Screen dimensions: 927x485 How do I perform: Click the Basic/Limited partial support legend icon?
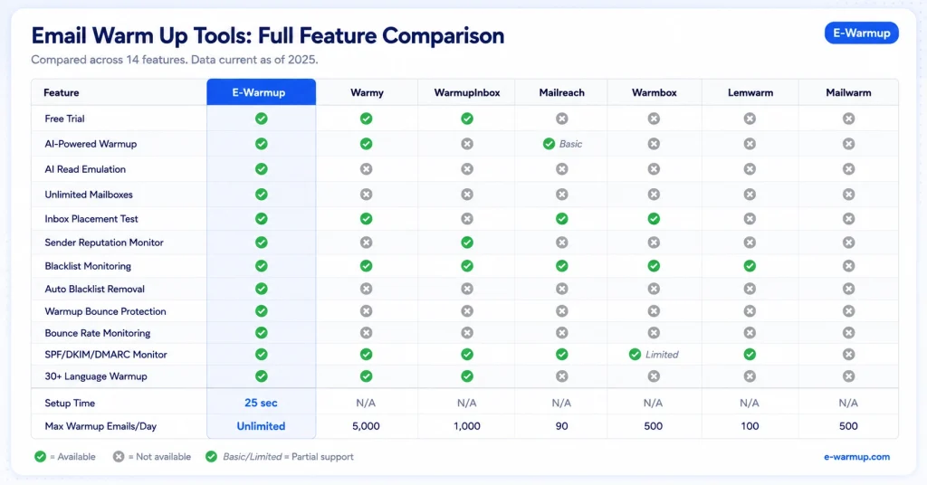point(211,457)
